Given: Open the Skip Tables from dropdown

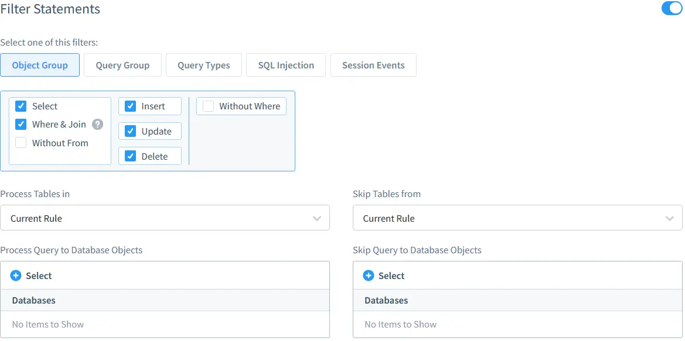Looking at the screenshot, I should coord(517,218).
